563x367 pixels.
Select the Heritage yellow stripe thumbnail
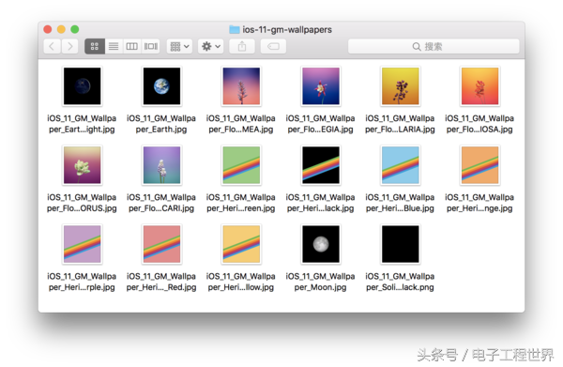click(x=241, y=244)
